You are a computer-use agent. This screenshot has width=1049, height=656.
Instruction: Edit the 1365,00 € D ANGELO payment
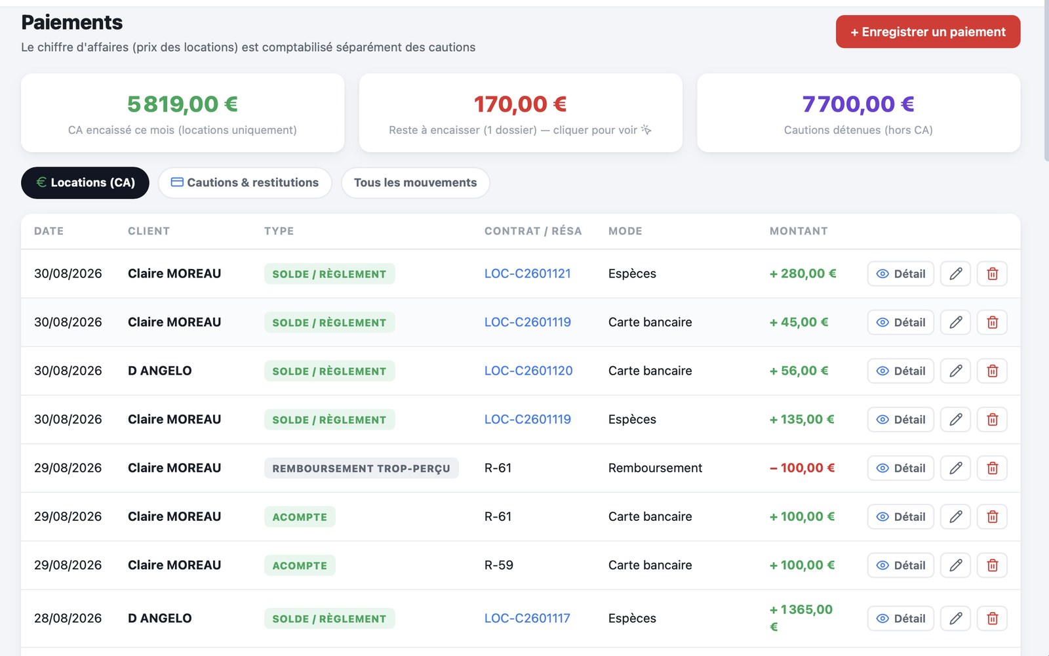pyautogui.click(x=955, y=618)
